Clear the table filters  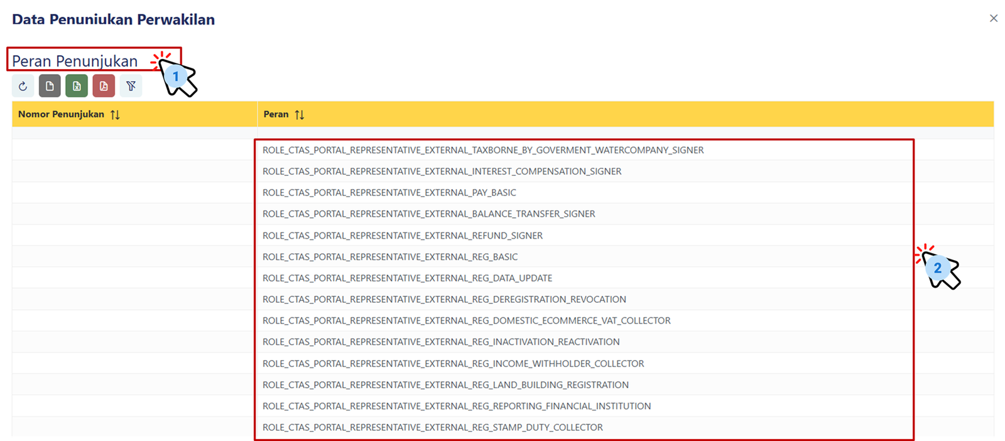click(131, 86)
